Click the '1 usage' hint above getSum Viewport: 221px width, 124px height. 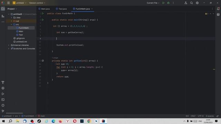(55, 58)
